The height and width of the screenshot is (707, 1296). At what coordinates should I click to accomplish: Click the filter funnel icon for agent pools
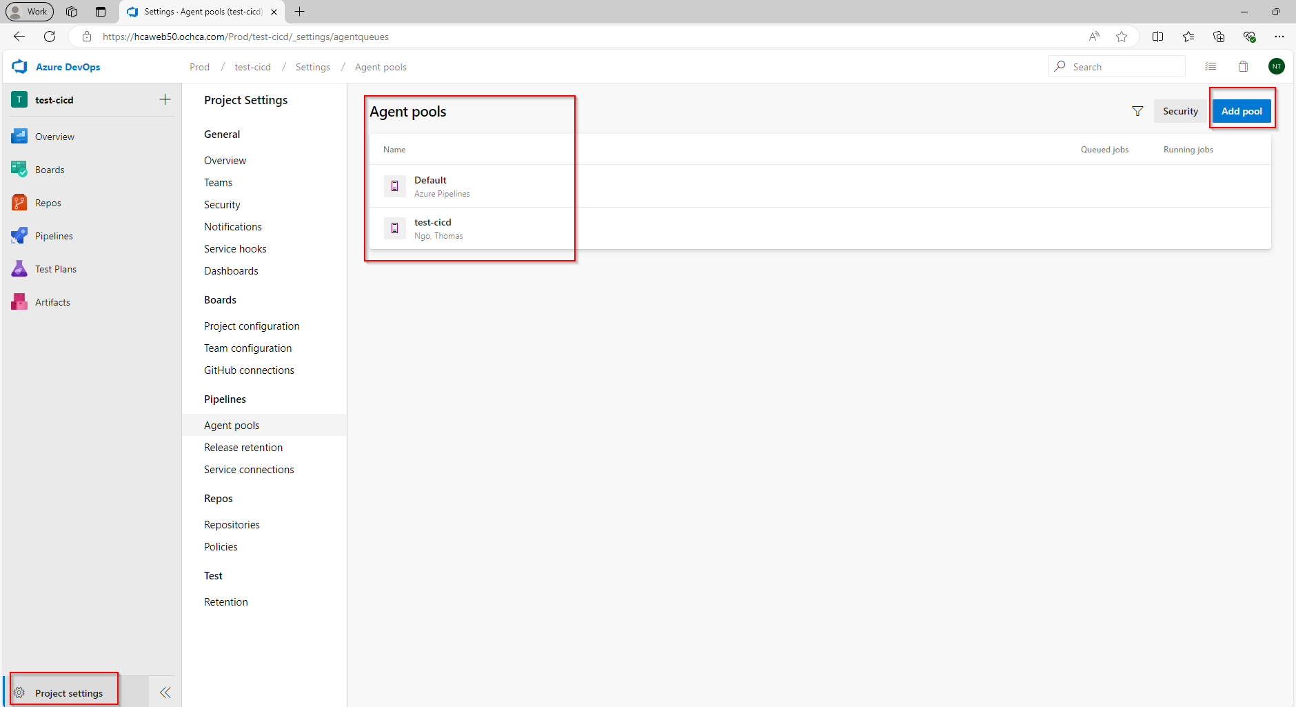point(1137,111)
